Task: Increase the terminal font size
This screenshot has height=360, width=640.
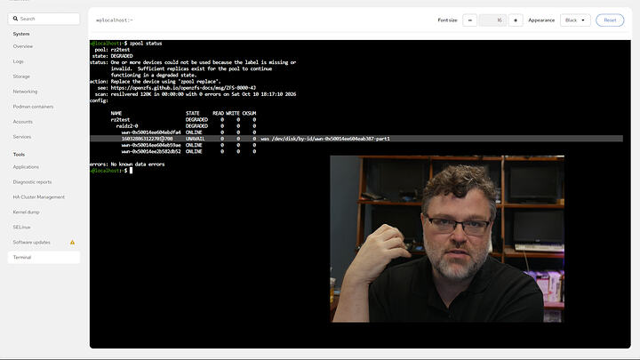Action: tap(516, 20)
